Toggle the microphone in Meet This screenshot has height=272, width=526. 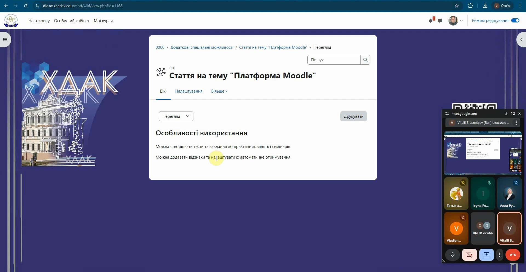tap(453, 255)
